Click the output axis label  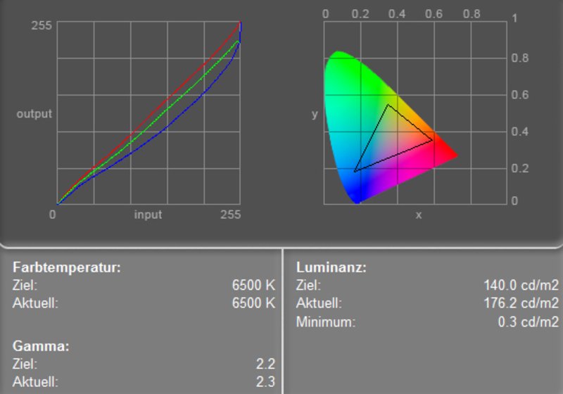[x=34, y=114]
